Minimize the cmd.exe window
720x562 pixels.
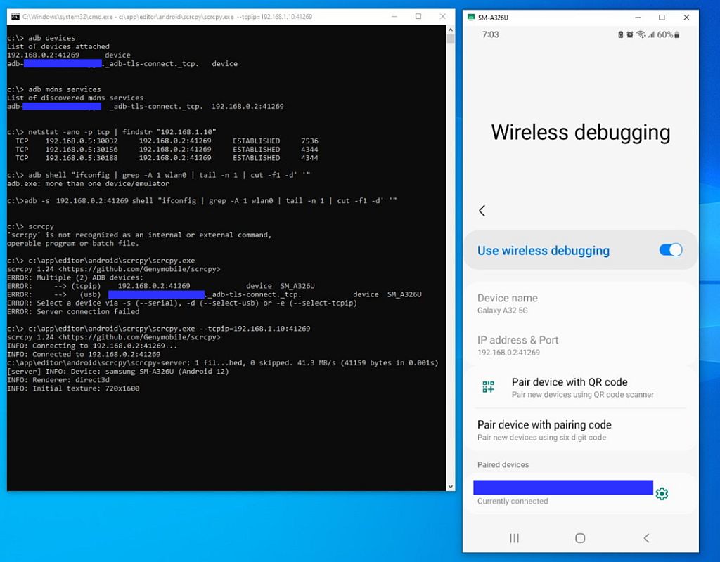pos(394,17)
